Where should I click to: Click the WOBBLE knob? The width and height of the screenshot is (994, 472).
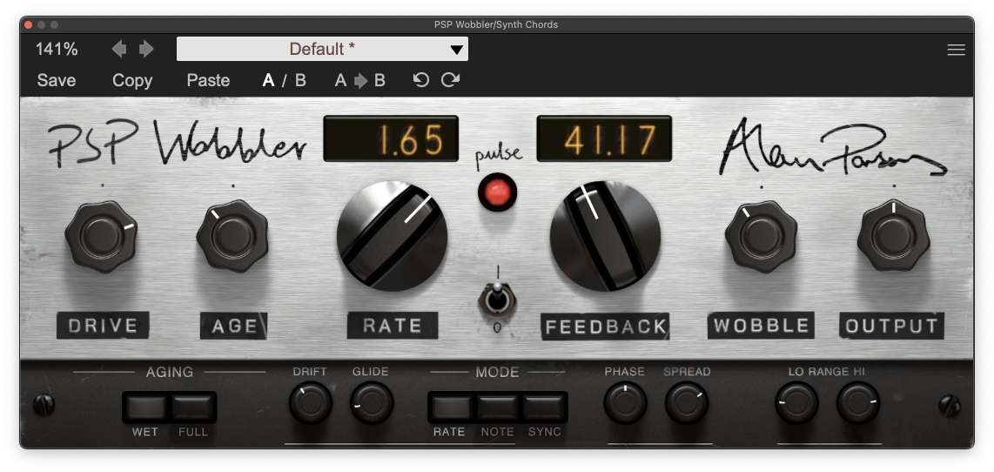coord(762,237)
